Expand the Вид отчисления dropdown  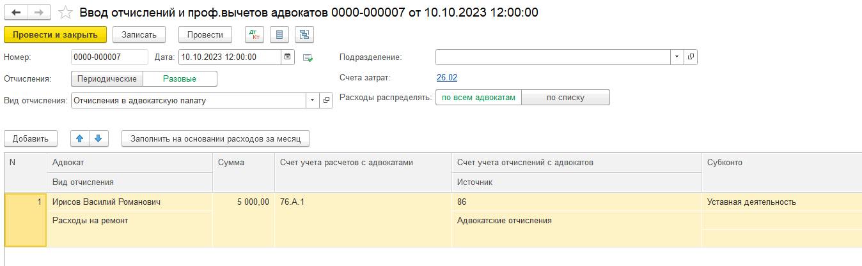pyautogui.click(x=312, y=100)
